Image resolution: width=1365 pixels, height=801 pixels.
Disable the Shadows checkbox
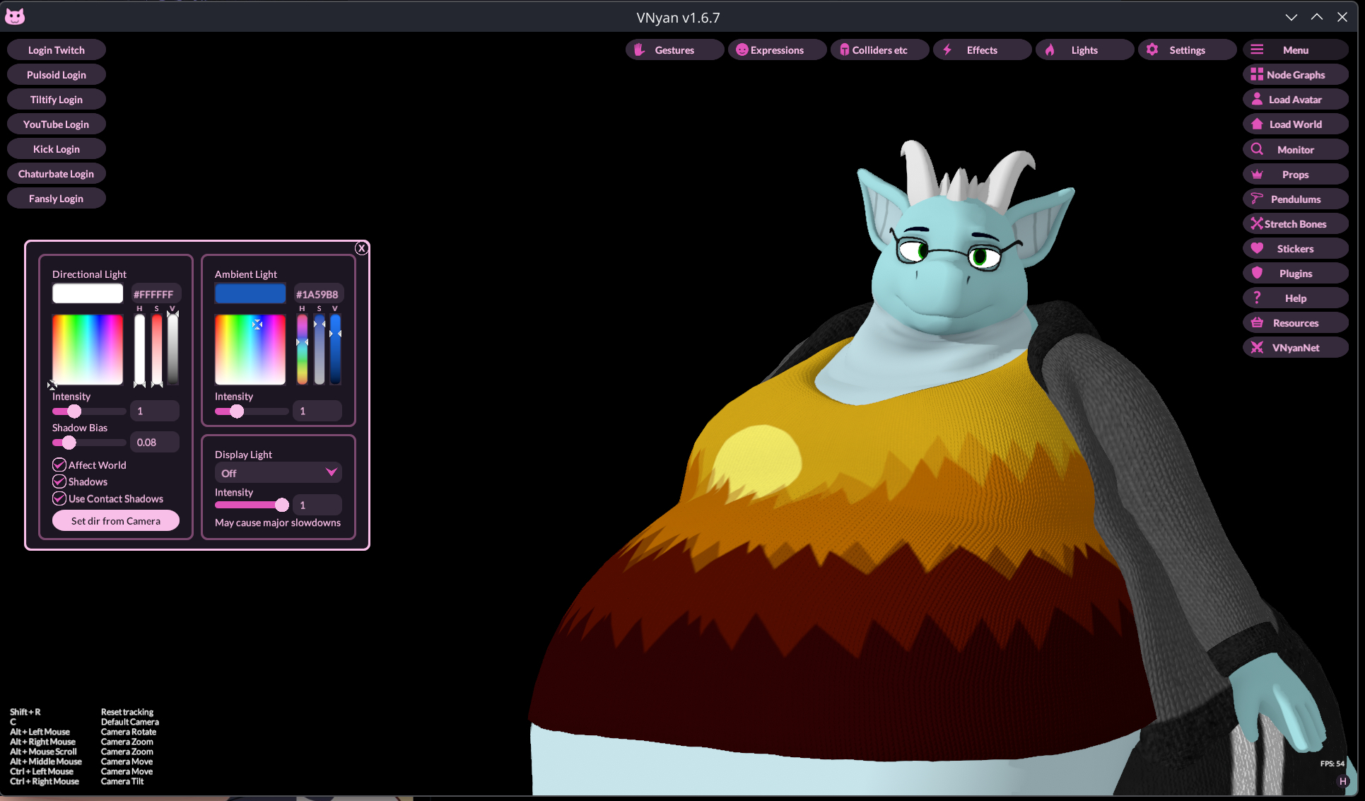(59, 481)
